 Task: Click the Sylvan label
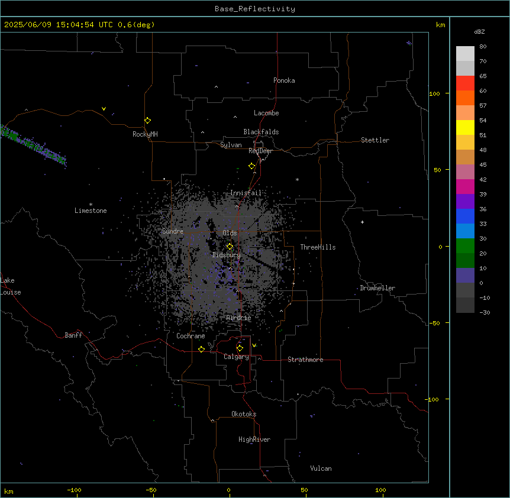[x=231, y=145]
